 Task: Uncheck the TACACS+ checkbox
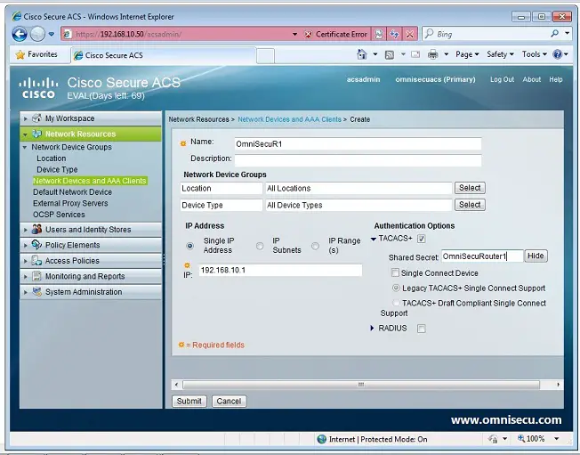pos(421,239)
